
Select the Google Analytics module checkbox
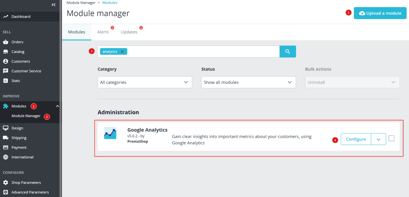391,138
